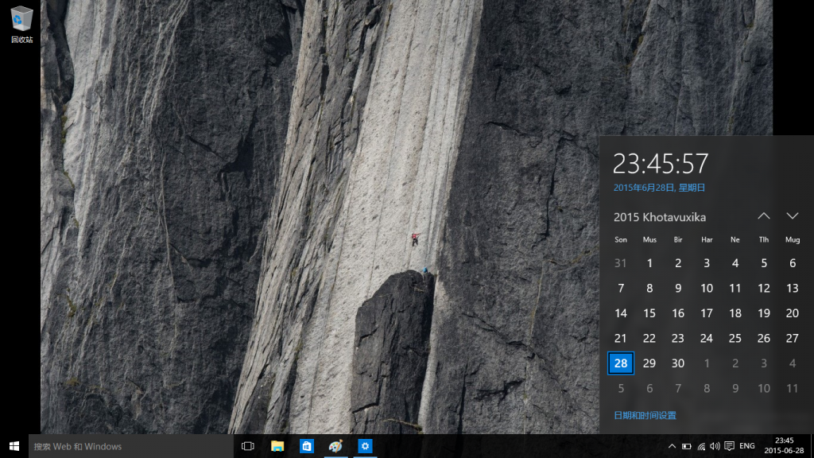This screenshot has width=814, height=458.
Task: Click the Web and Windows search box
Action: click(x=131, y=446)
